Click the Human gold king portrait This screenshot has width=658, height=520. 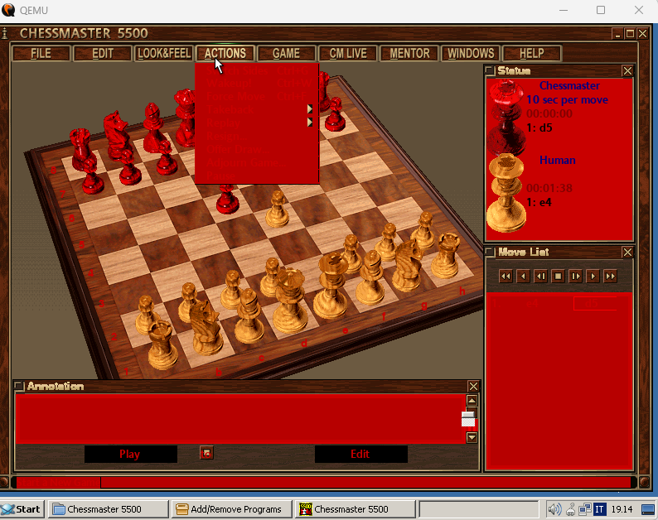pos(506,193)
